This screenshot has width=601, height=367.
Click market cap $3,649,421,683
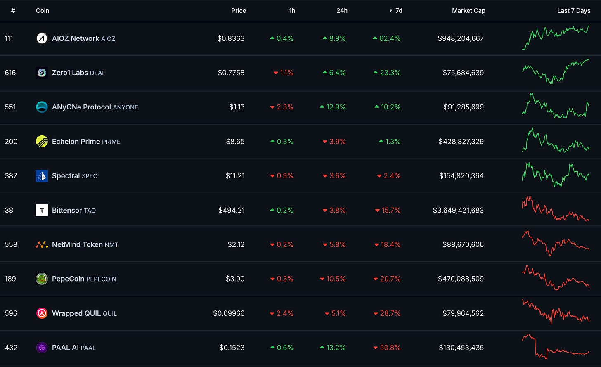tap(458, 210)
